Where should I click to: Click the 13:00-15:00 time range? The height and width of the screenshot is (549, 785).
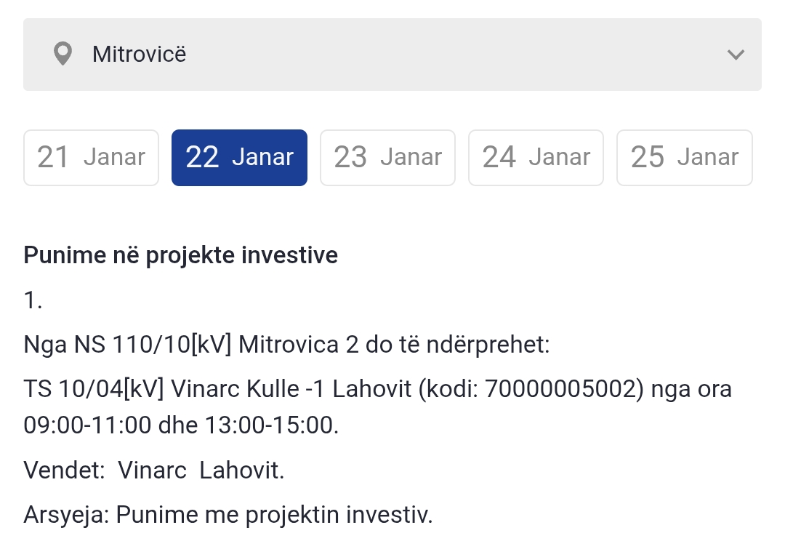[270, 425]
